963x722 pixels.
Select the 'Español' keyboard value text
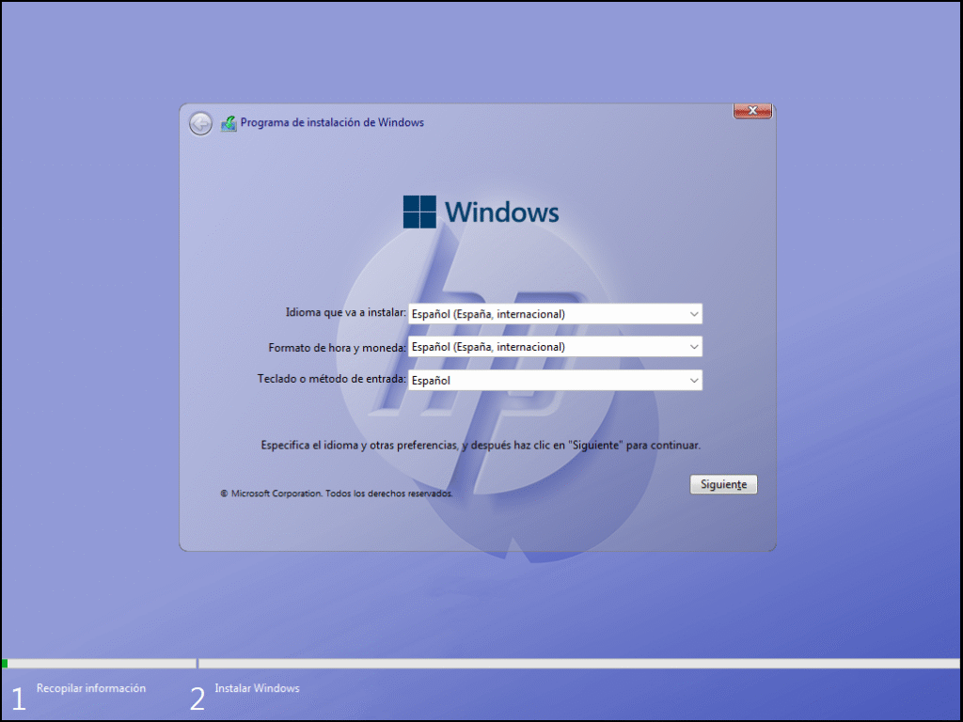tap(432, 381)
